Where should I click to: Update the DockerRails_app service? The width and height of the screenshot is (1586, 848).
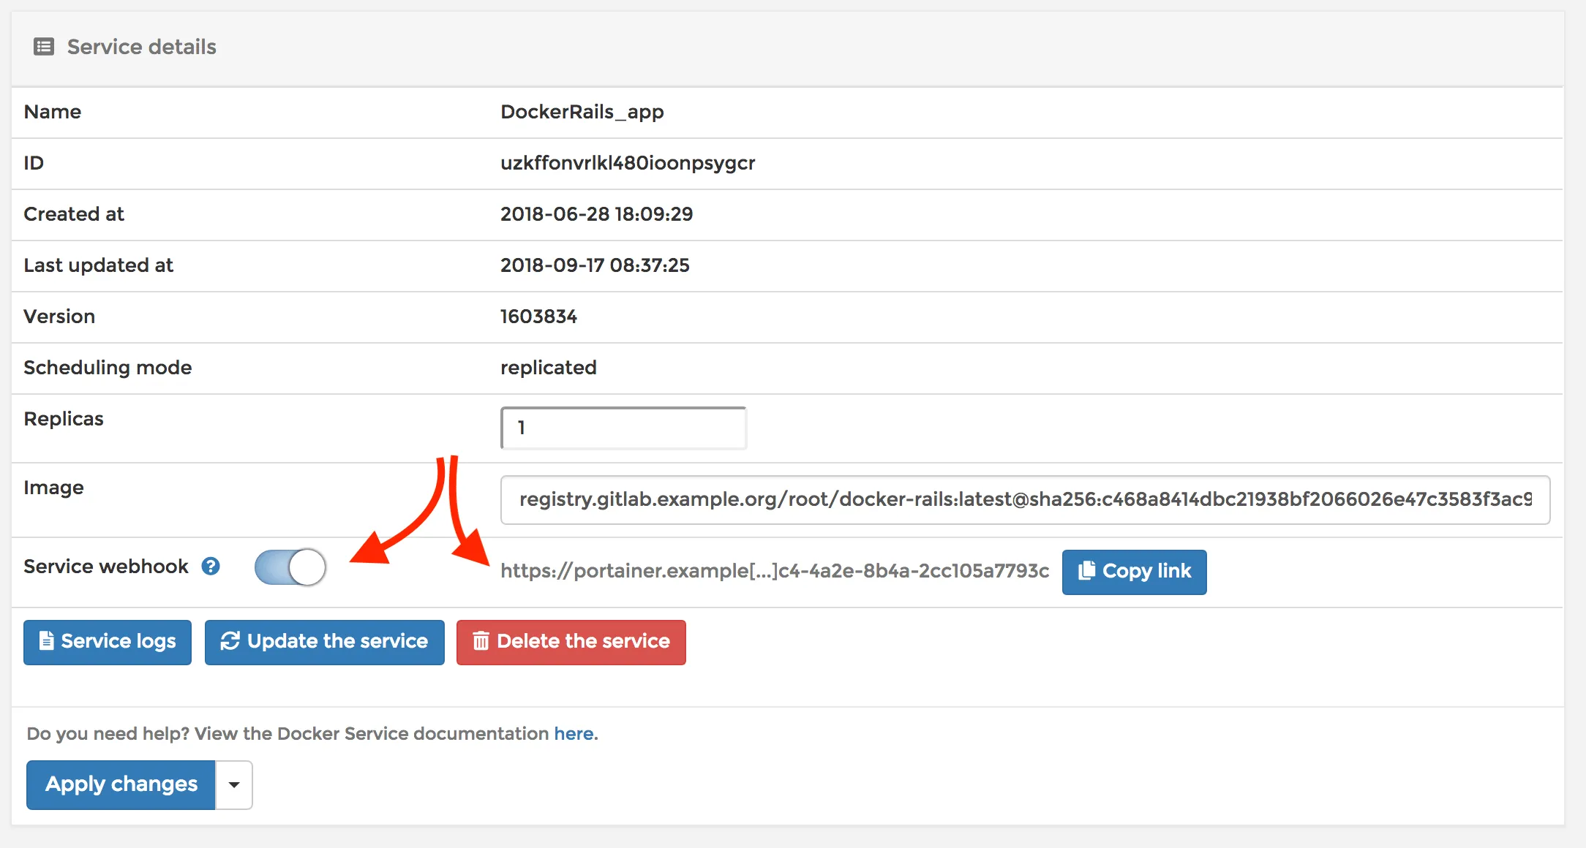pos(324,641)
